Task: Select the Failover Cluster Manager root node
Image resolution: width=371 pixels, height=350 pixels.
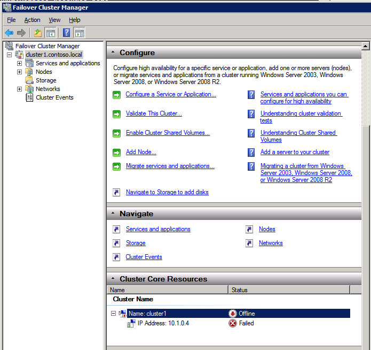Action: coord(48,46)
